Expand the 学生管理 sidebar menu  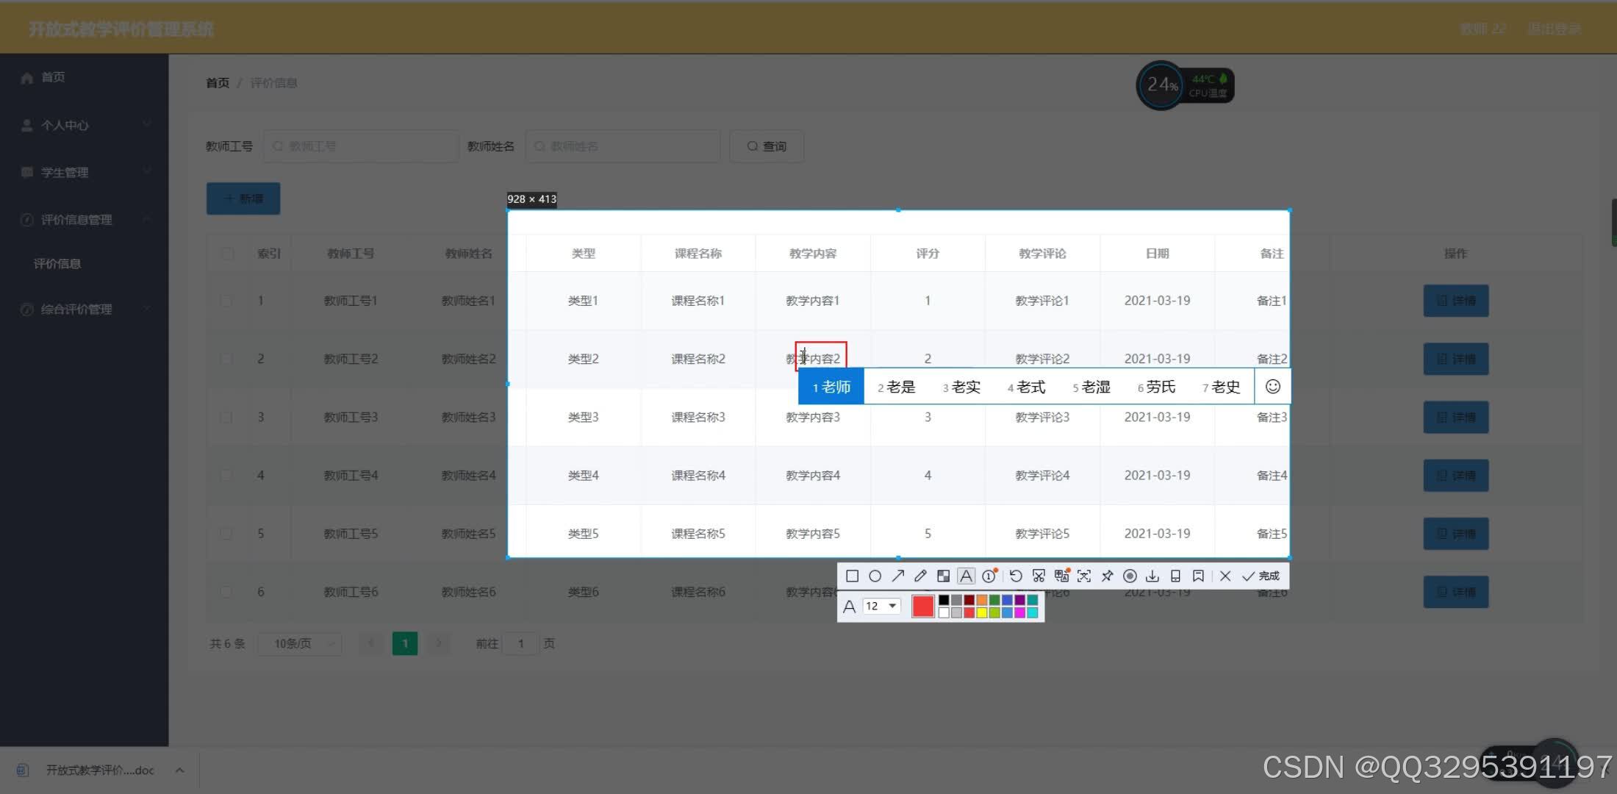pos(85,172)
